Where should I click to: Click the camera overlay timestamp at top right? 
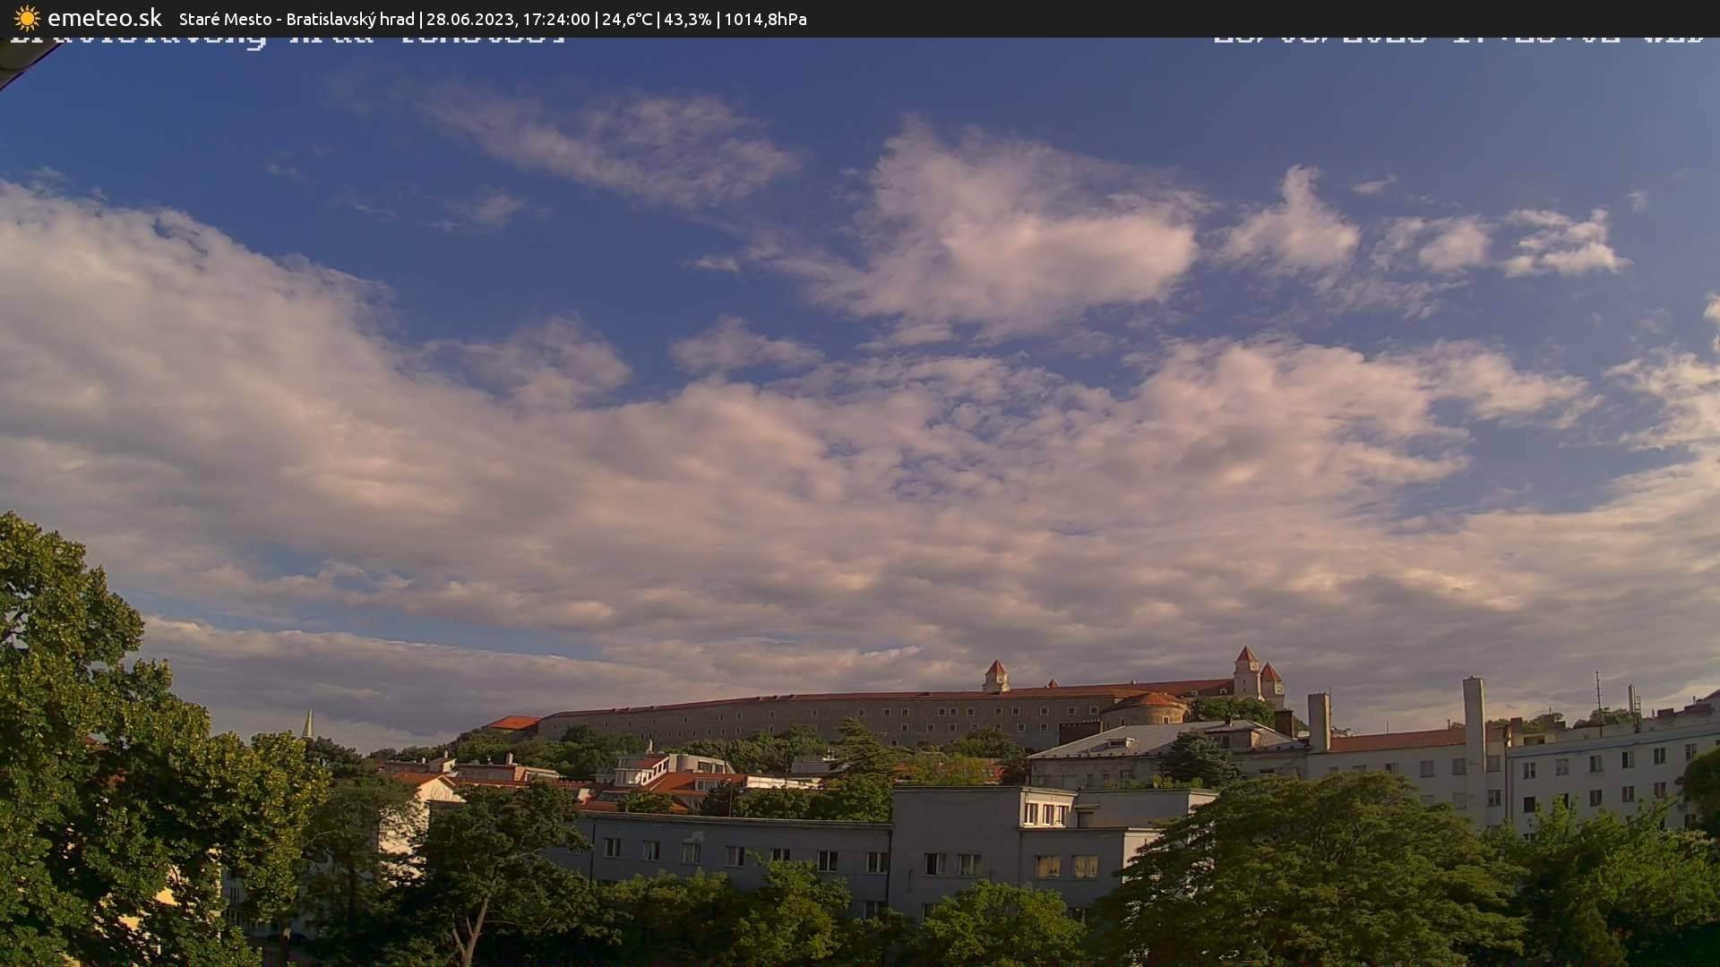click(x=1458, y=40)
